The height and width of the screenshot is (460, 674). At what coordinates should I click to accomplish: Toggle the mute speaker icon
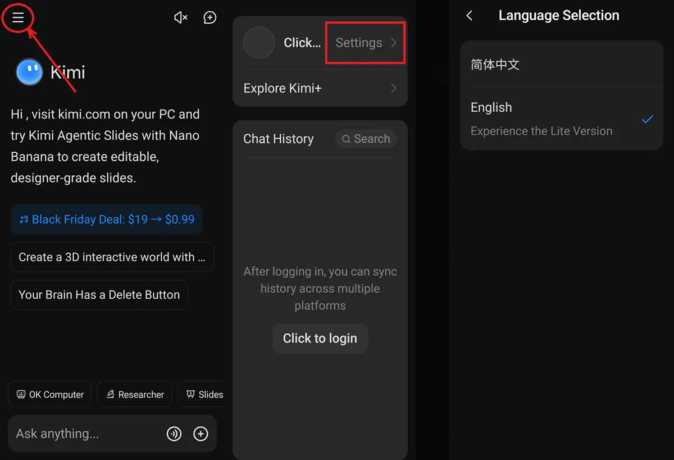coord(180,18)
